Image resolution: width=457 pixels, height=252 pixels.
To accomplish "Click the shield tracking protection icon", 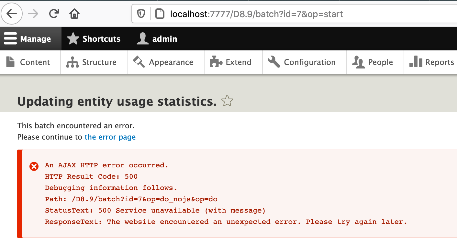I will 141,14.
